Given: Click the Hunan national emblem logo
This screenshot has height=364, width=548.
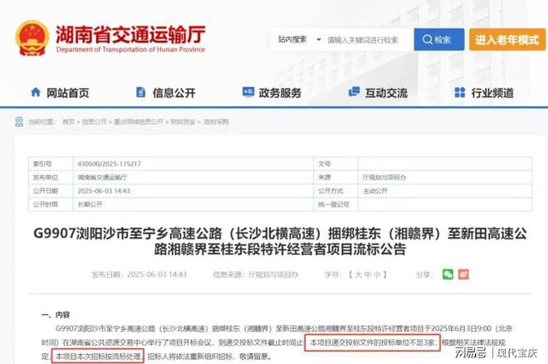Looking at the screenshot, I should pyautogui.click(x=32, y=37).
